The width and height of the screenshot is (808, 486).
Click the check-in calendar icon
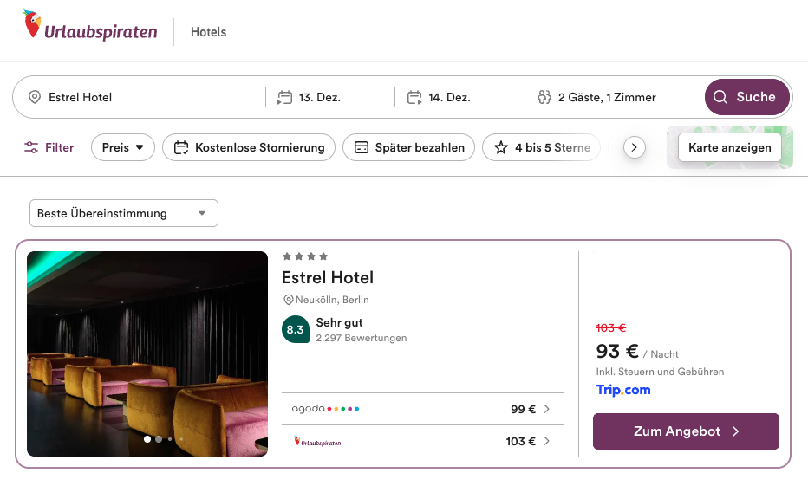point(284,97)
